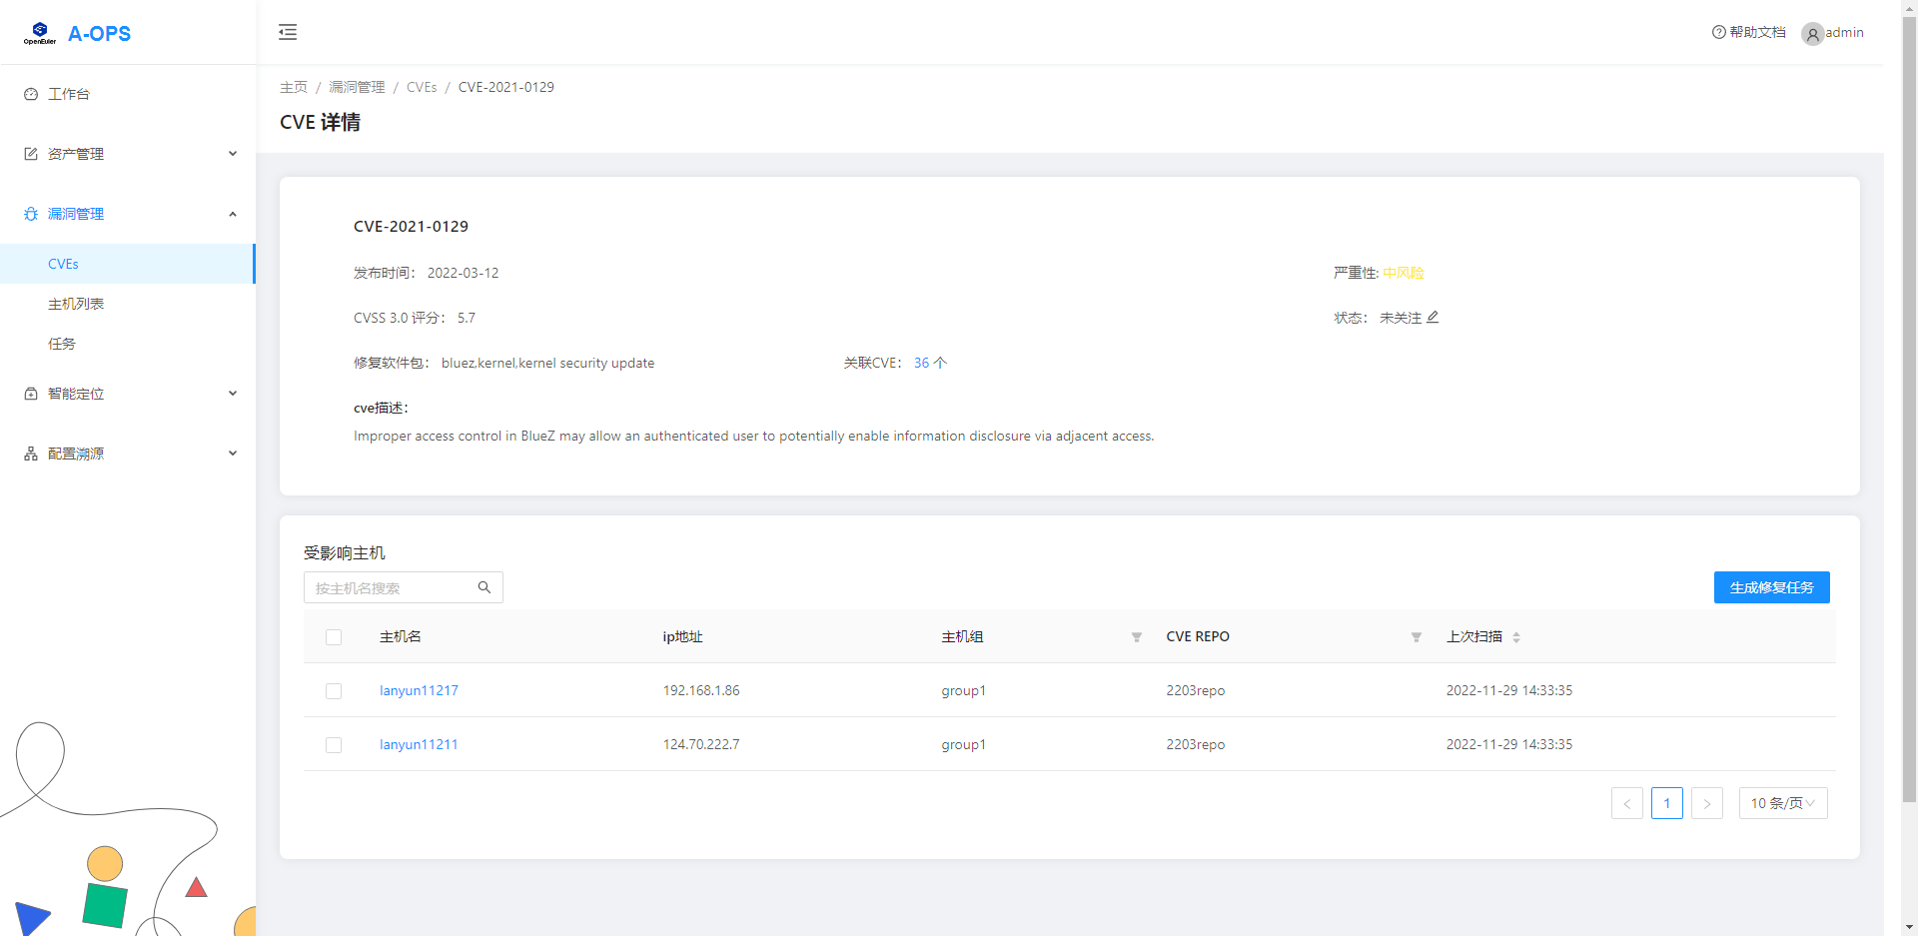
Task: Sort the table by 上次扫描 column
Action: pyautogui.click(x=1515, y=637)
